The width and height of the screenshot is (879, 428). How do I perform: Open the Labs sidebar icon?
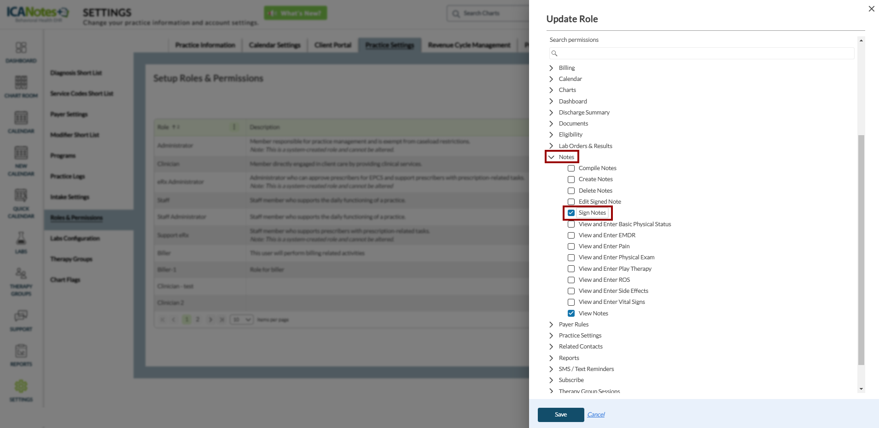tap(21, 238)
